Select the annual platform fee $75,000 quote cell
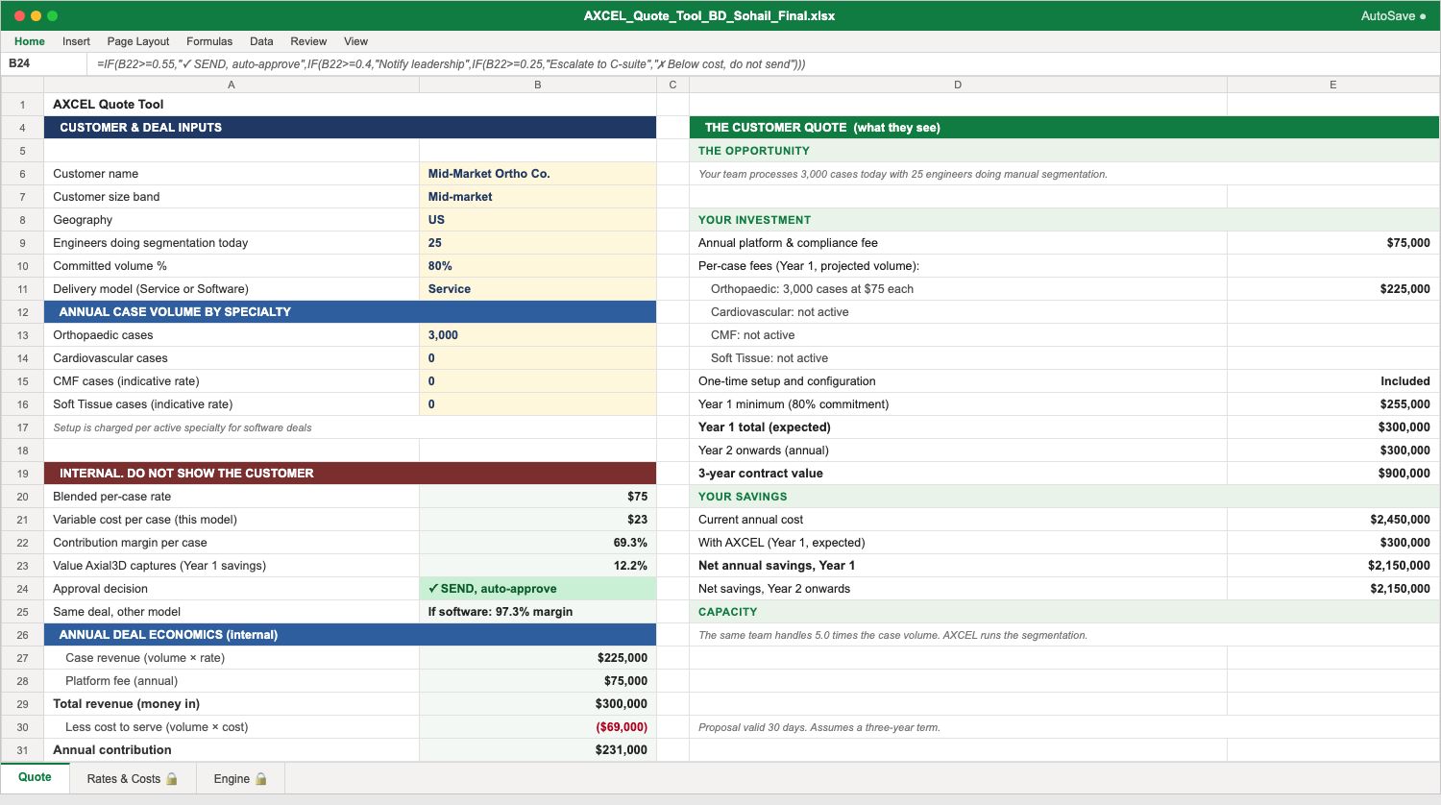1441x805 pixels. tap(1333, 243)
